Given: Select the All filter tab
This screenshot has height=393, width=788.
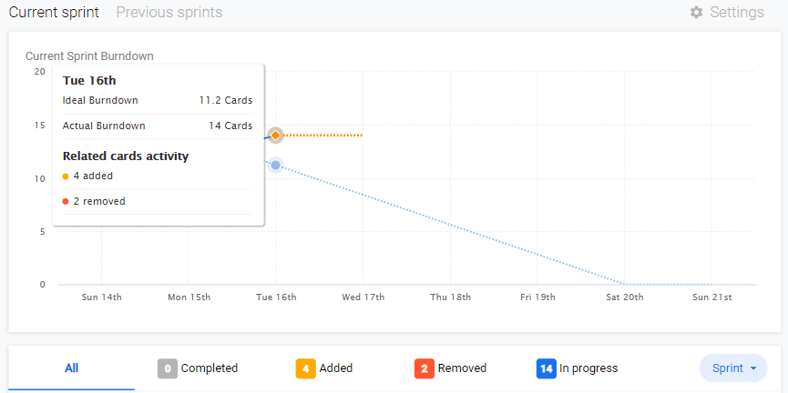Looking at the screenshot, I should [x=71, y=368].
